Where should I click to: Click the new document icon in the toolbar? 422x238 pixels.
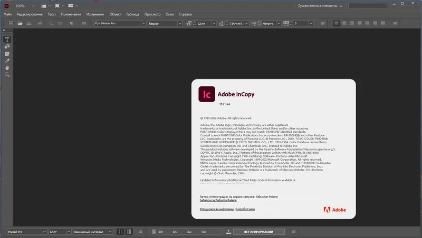click(x=11, y=23)
